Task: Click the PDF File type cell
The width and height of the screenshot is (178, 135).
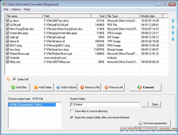Action: click(x=112, y=25)
